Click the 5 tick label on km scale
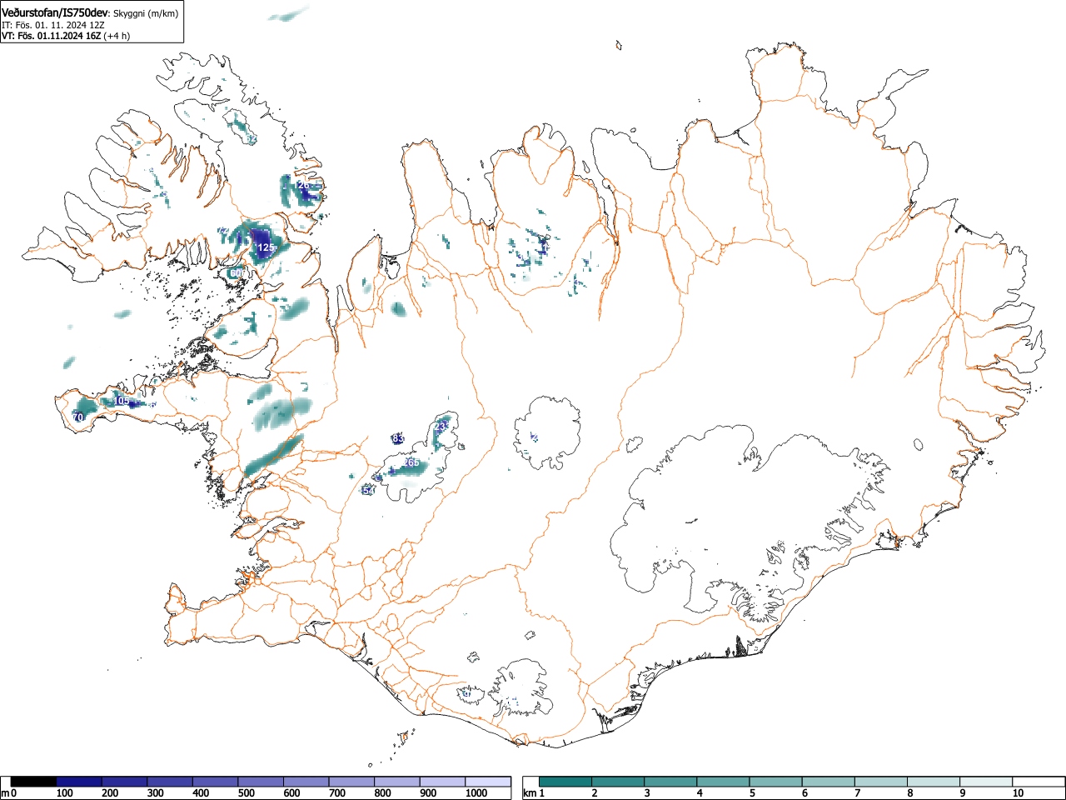 [x=752, y=794]
